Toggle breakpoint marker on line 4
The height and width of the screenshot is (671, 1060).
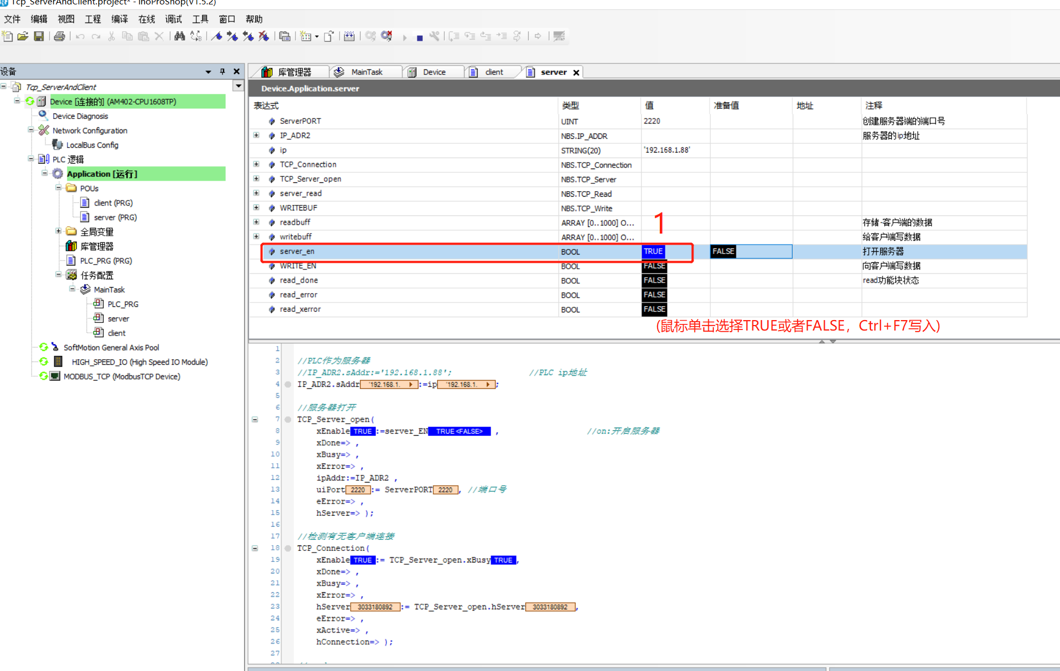click(288, 385)
